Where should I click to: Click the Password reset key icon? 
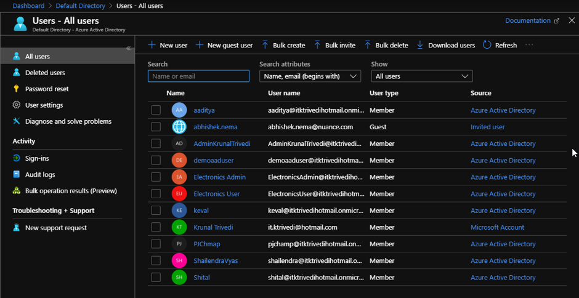click(x=17, y=89)
